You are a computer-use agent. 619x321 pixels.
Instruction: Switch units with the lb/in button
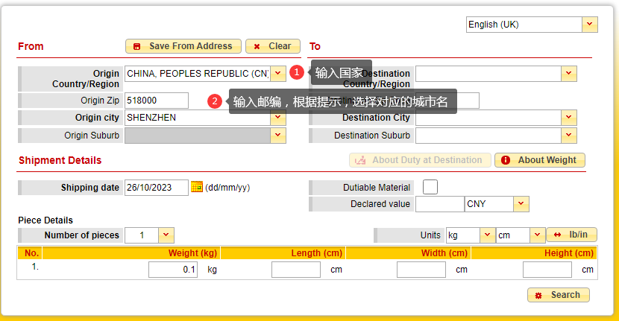tap(571, 235)
